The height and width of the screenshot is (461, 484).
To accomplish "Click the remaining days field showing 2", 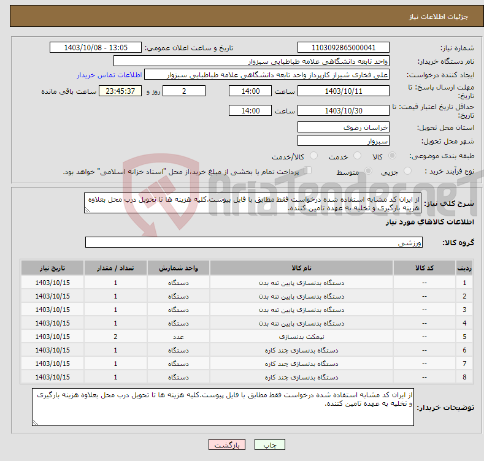I will pos(184,91).
